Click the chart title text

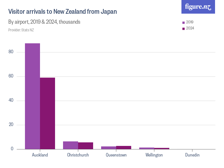pos(62,12)
